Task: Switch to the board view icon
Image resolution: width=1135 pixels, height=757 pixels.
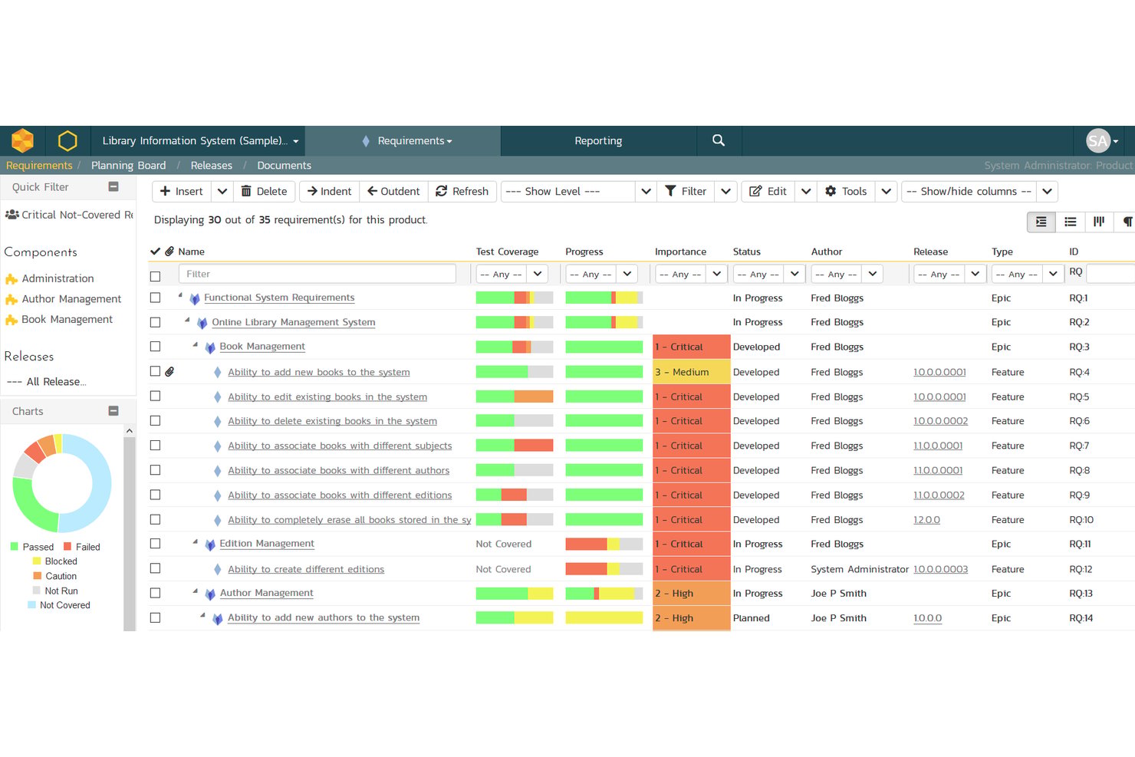Action: click(1099, 222)
